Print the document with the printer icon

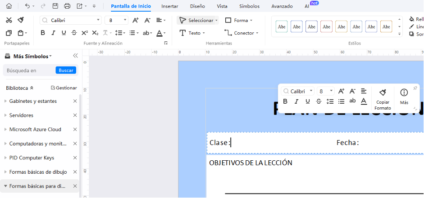tap(67, 6)
